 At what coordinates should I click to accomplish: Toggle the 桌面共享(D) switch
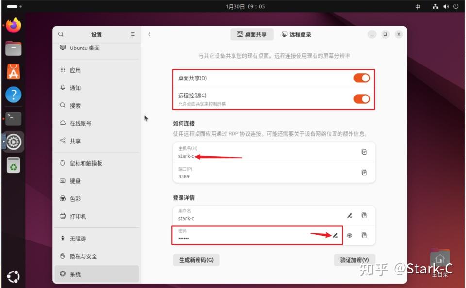[361, 78]
